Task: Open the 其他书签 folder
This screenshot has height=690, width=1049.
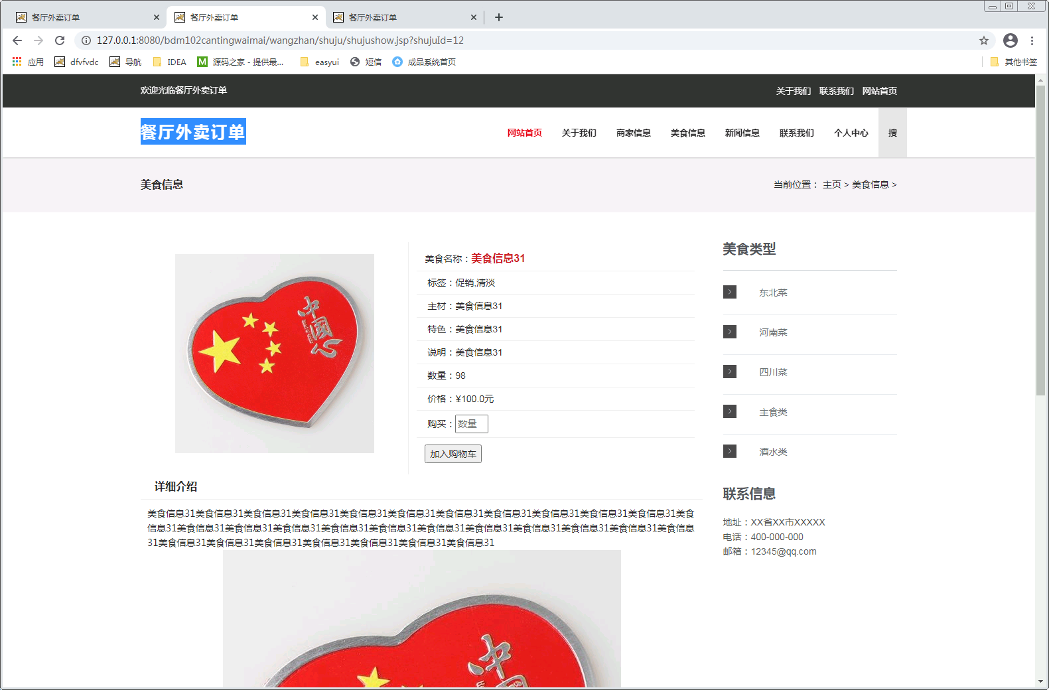Action: coord(1013,62)
